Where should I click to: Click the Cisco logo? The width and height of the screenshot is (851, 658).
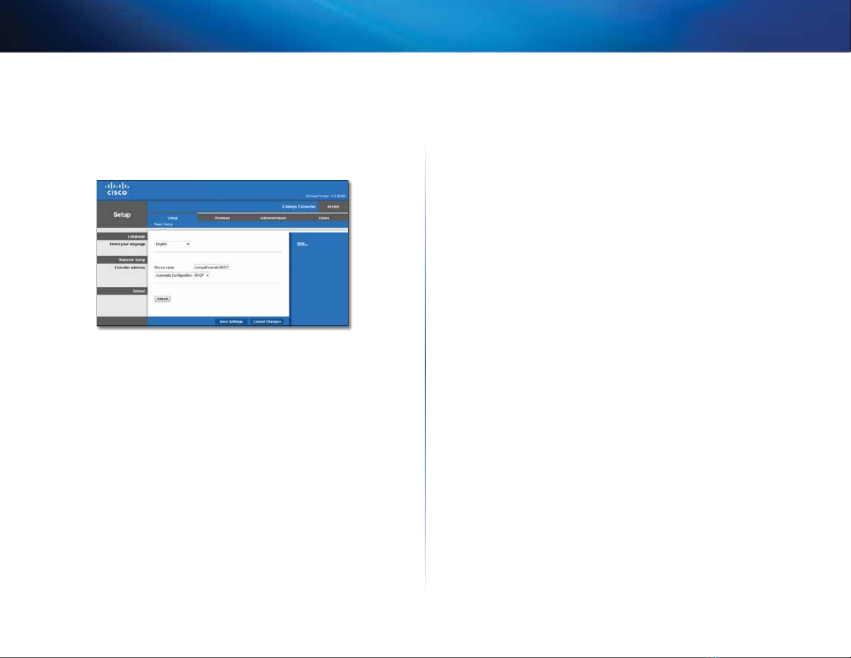tap(117, 189)
